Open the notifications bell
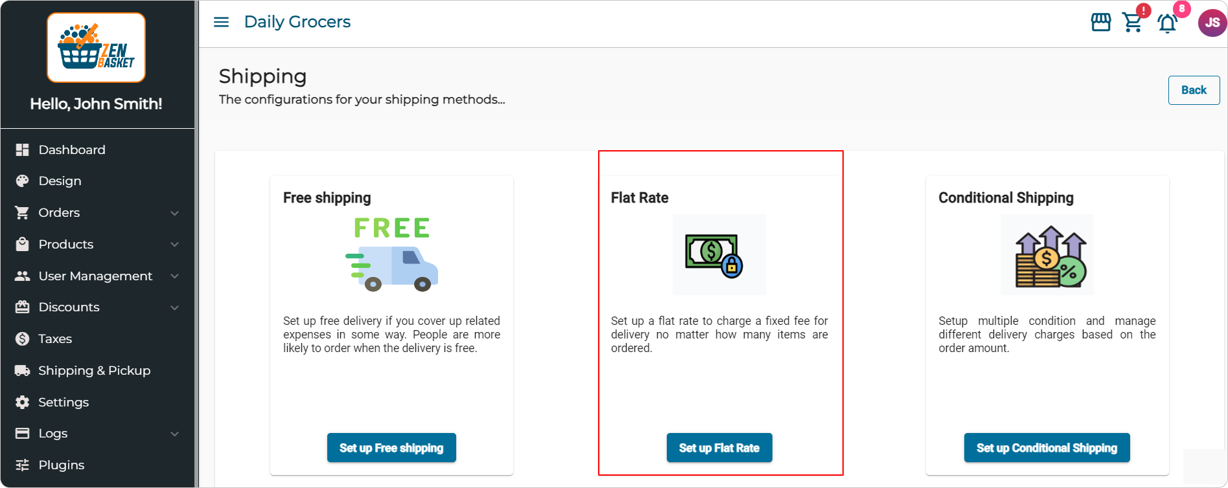 pyautogui.click(x=1167, y=24)
